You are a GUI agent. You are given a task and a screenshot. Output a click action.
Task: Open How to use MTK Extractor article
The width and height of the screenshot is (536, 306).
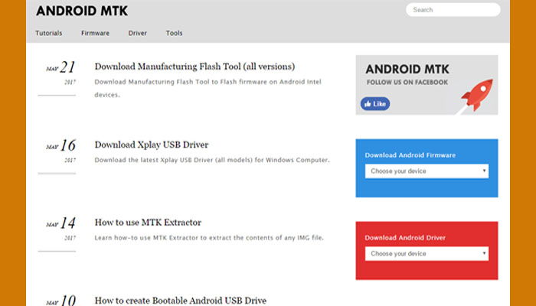point(148,223)
